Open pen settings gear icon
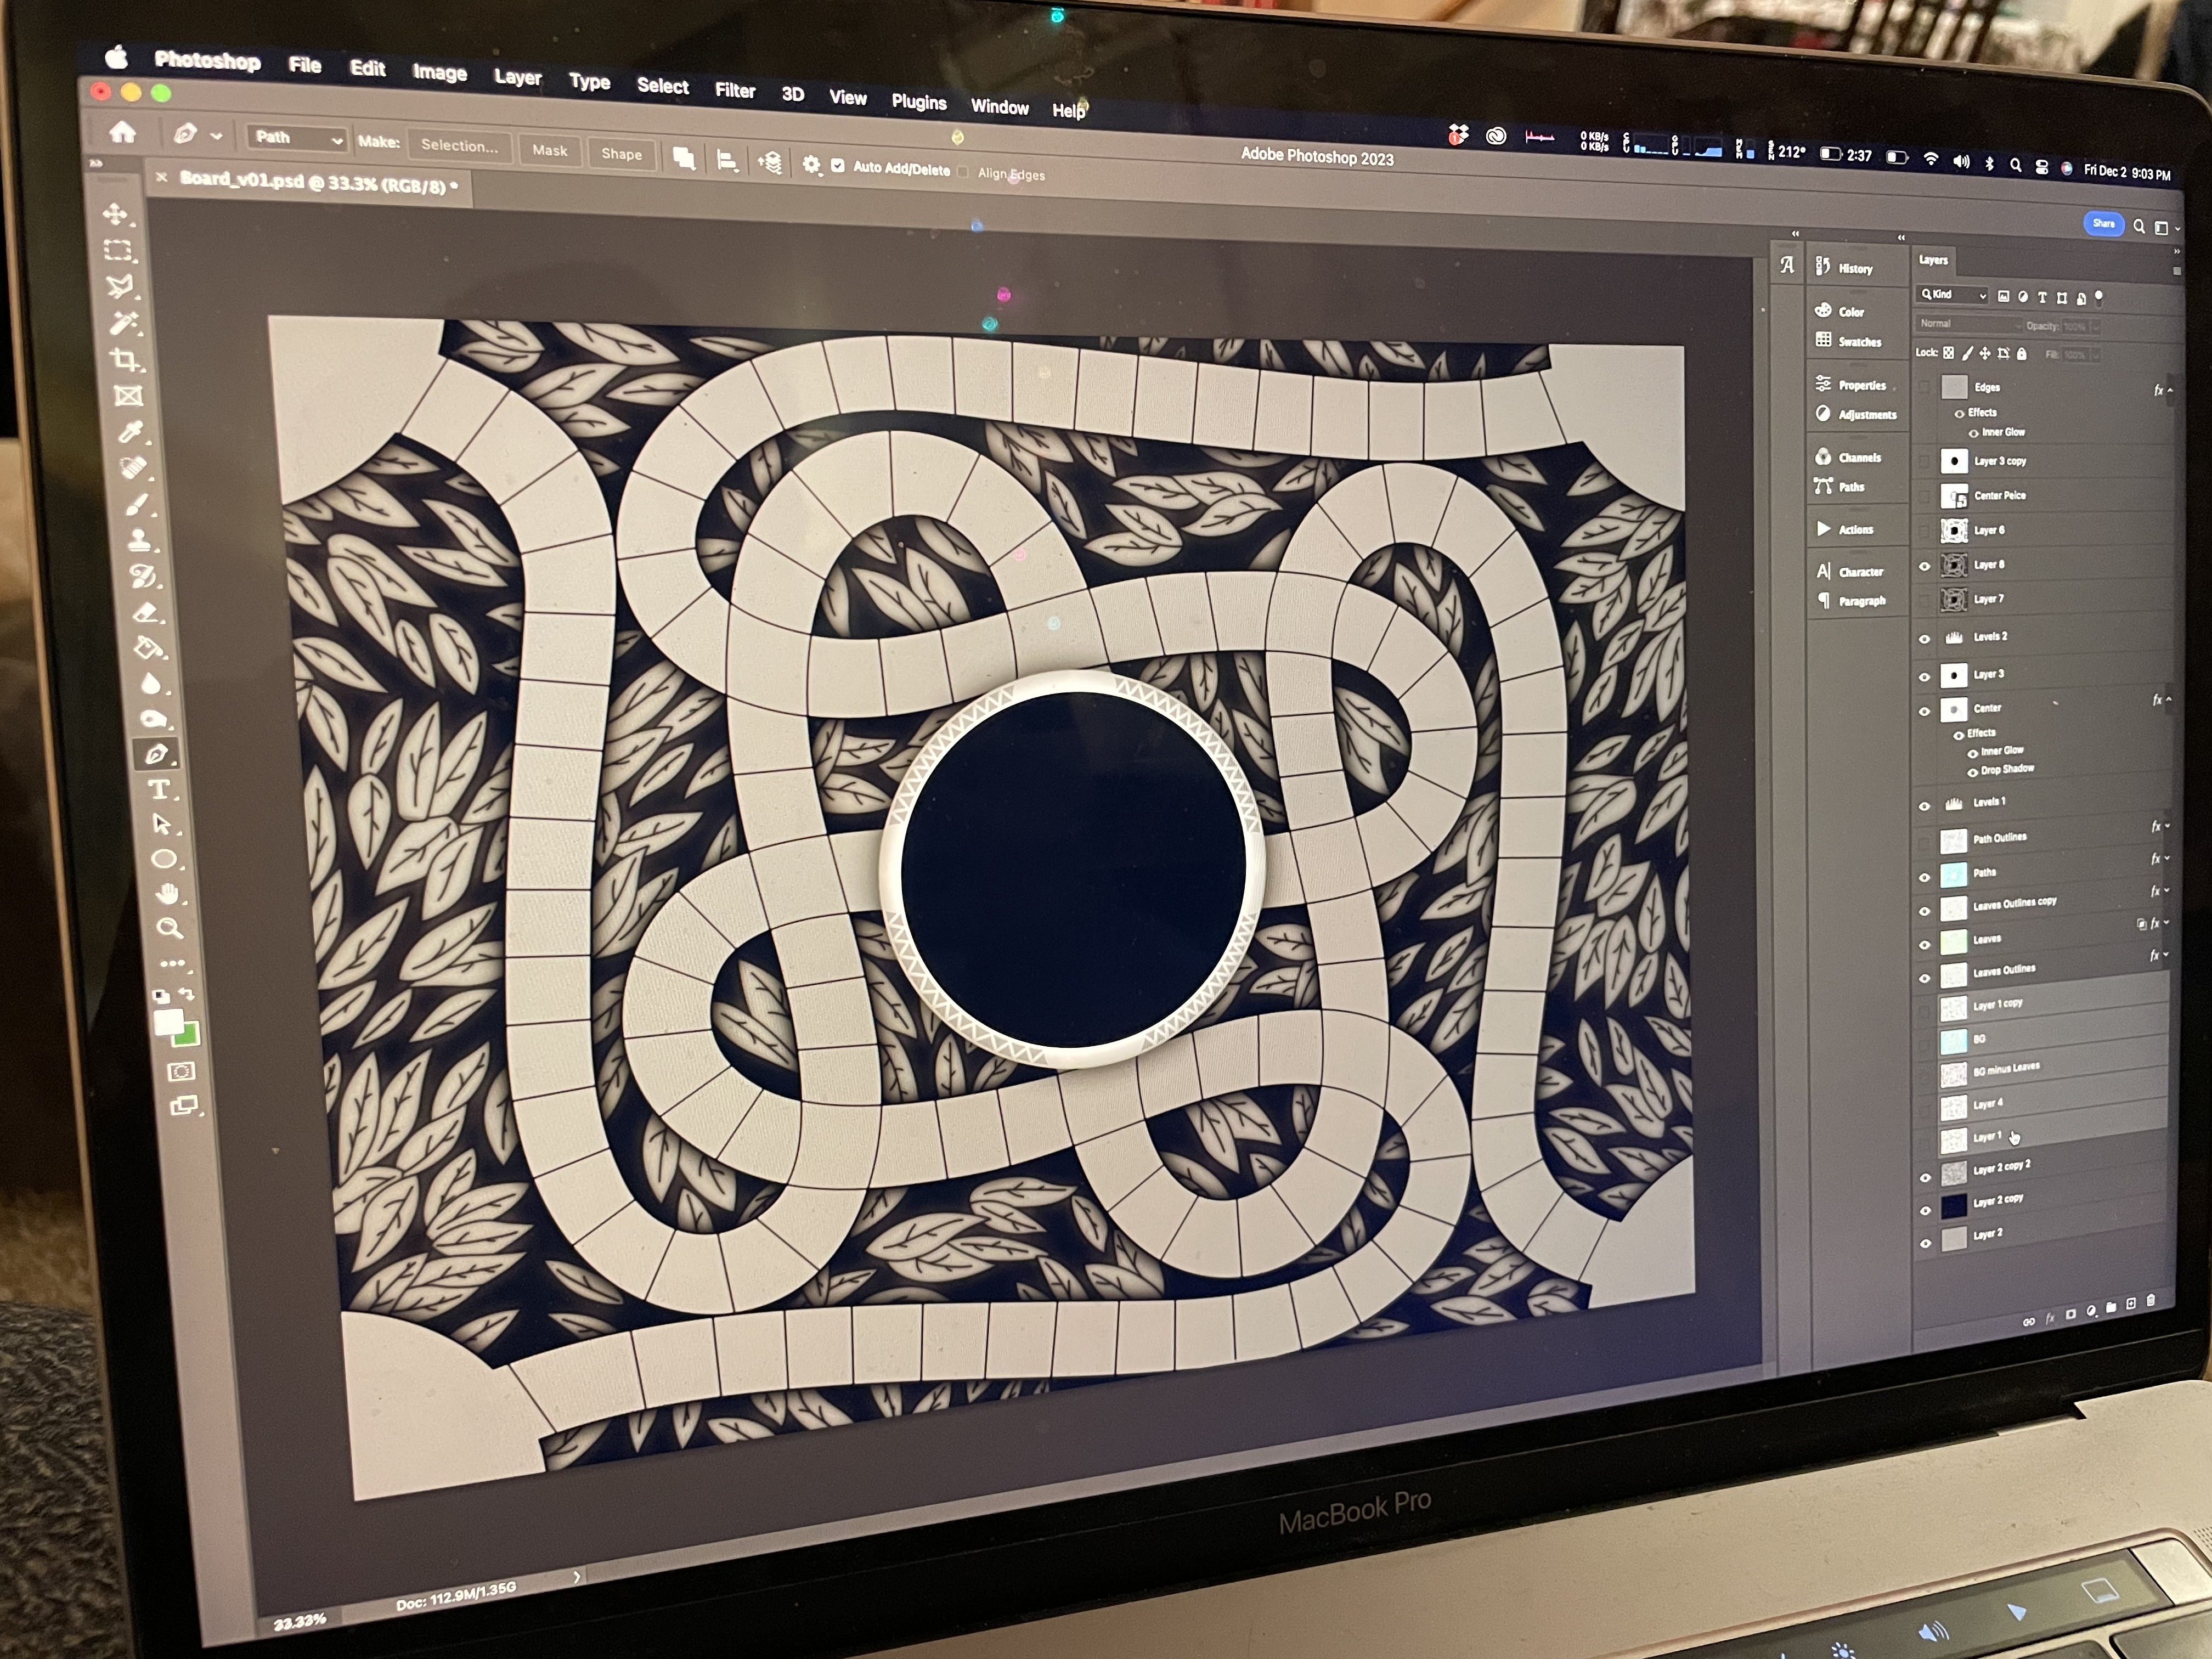Image resolution: width=2212 pixels, height=1659 pixels. pyautogui.click(x=811, y=164)
